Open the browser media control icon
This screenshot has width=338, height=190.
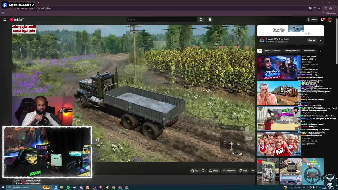325,8
